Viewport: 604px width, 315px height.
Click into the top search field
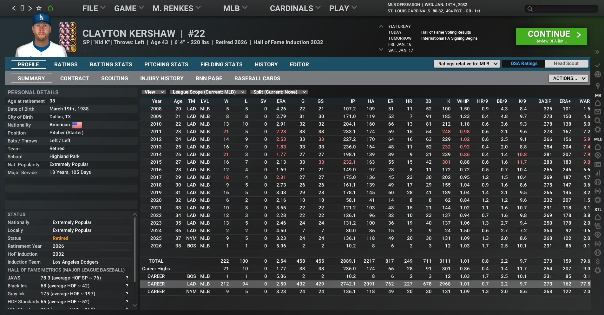click(561, 9)
